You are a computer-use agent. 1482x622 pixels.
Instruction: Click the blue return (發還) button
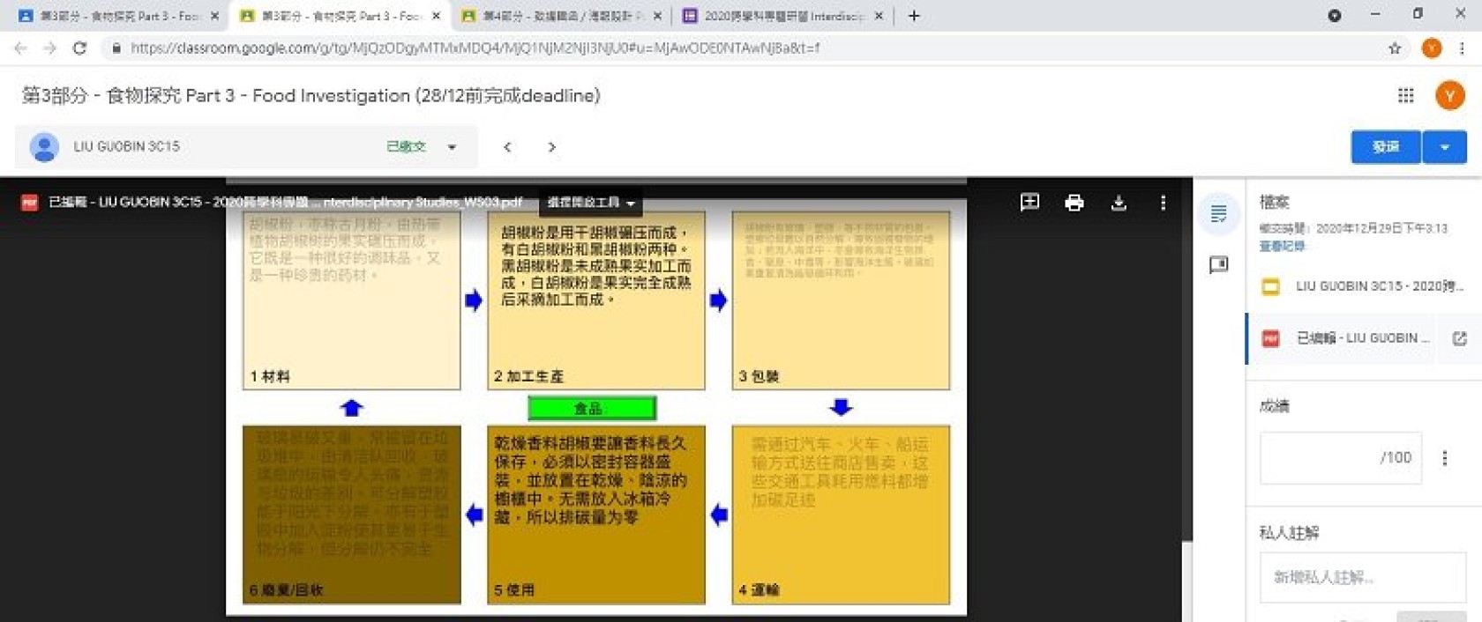1385,147
